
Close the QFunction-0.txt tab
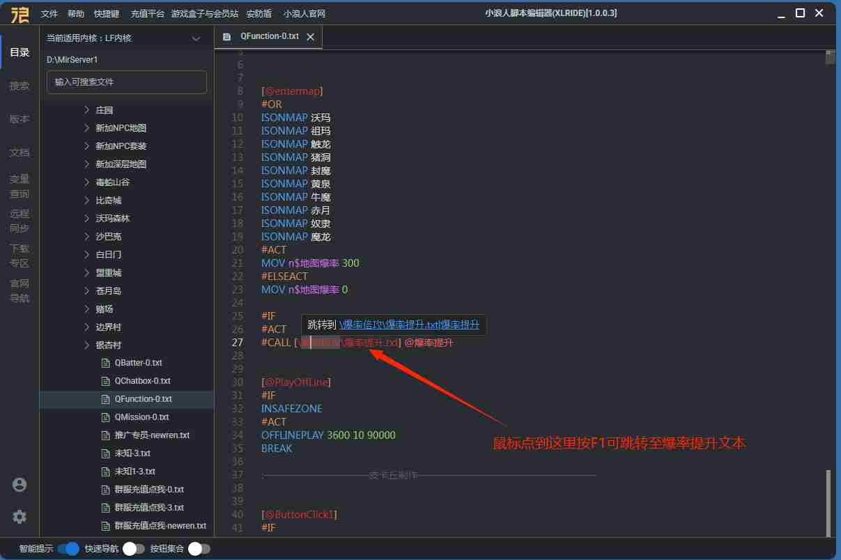(x=311, y=37)
